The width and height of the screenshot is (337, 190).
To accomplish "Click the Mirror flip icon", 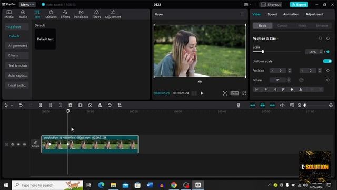I will pos(100,105).
